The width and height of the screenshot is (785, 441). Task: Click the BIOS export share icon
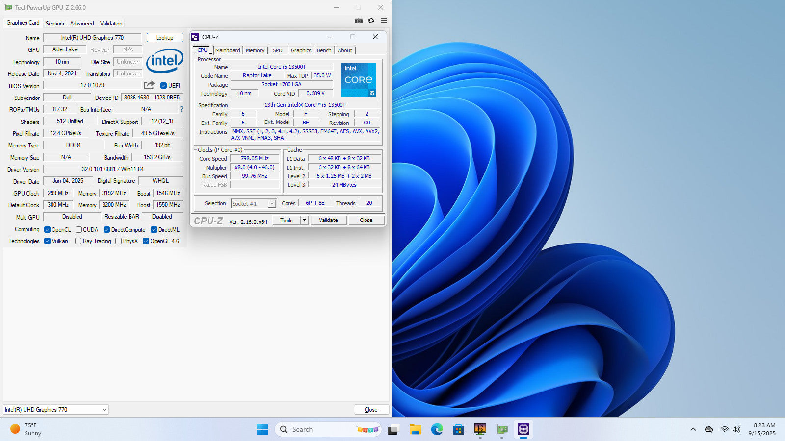[x=150, y=85]
